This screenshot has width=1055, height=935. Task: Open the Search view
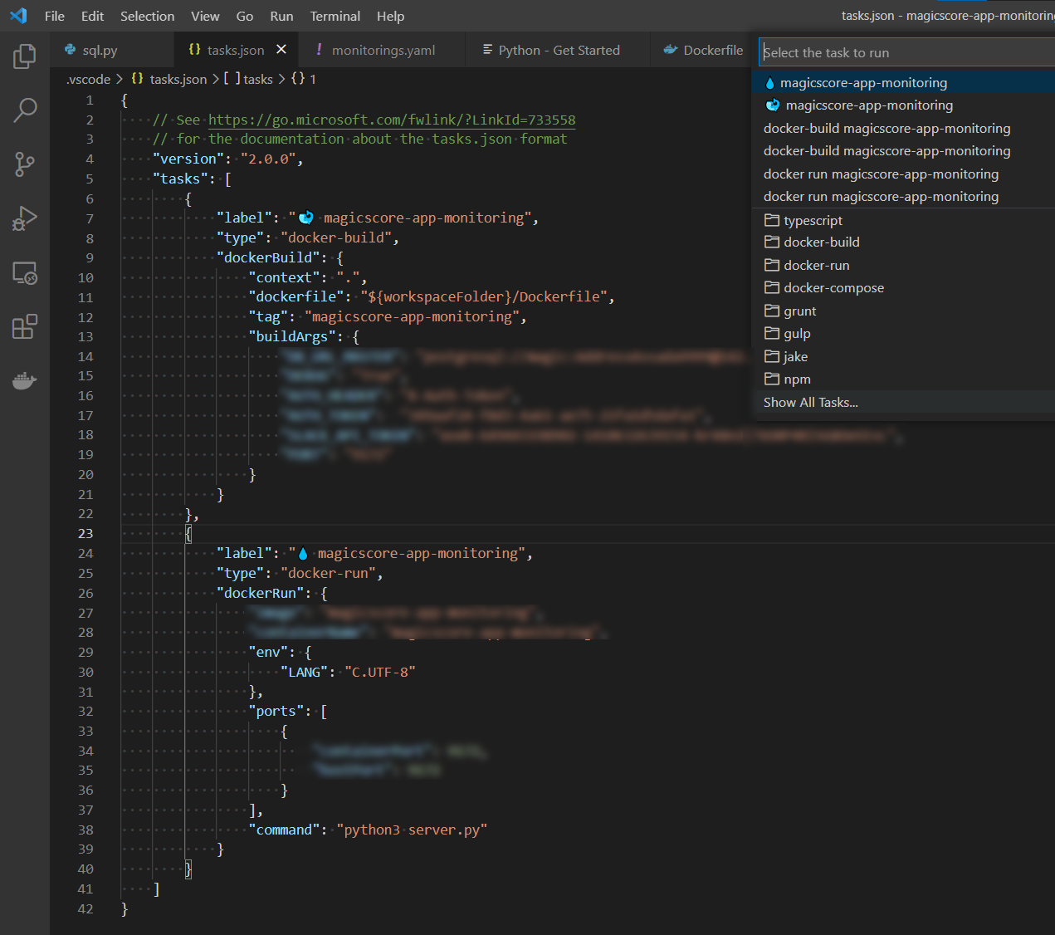click(x=24, y=110)
